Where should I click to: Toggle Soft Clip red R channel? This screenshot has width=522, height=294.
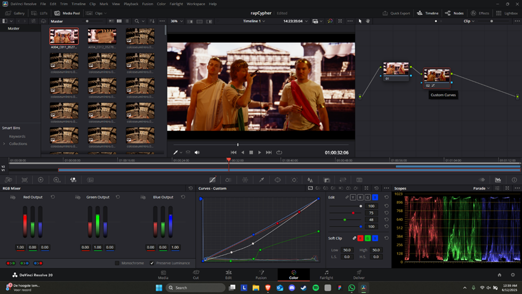coord(360,238)
